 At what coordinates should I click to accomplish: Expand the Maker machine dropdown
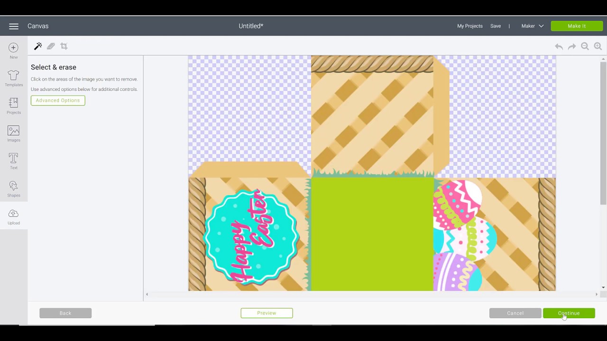(x=533, y=26)
